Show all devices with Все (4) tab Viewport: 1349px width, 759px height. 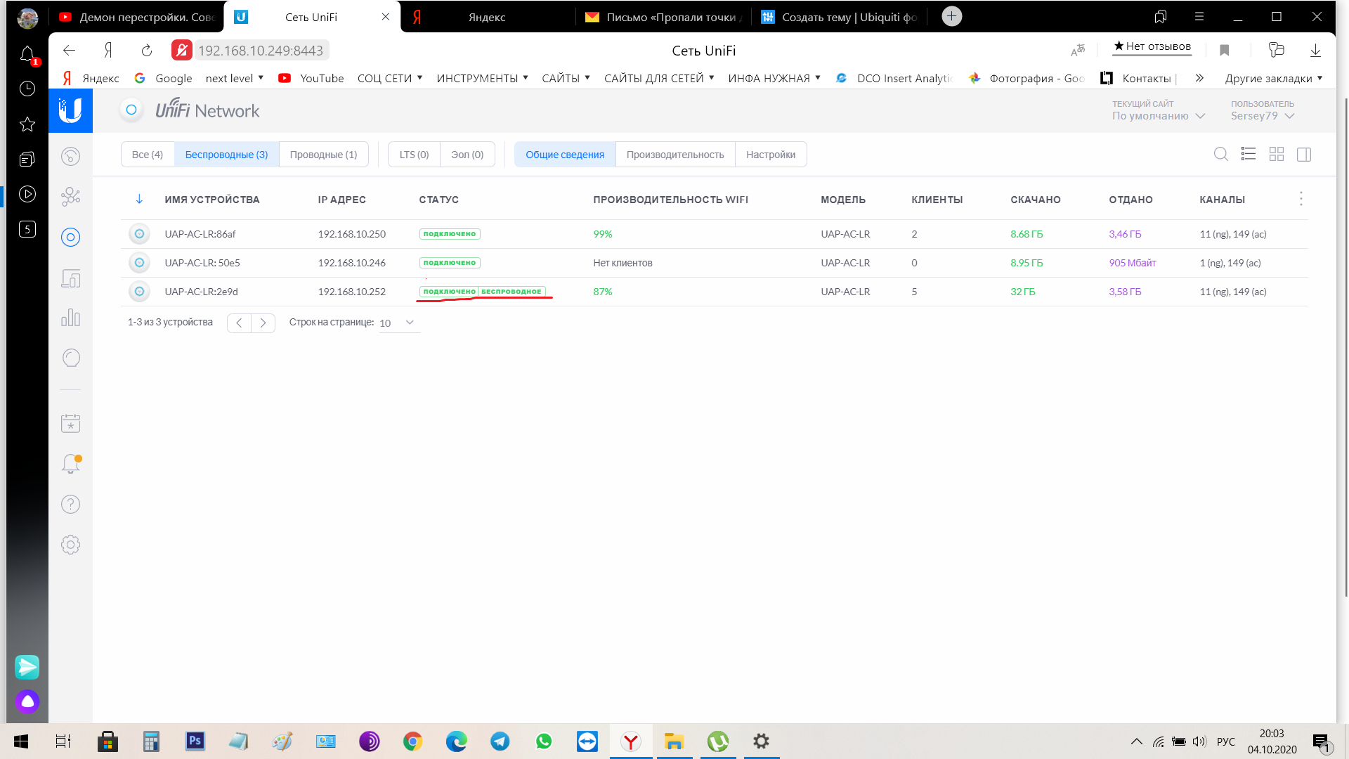148,155
